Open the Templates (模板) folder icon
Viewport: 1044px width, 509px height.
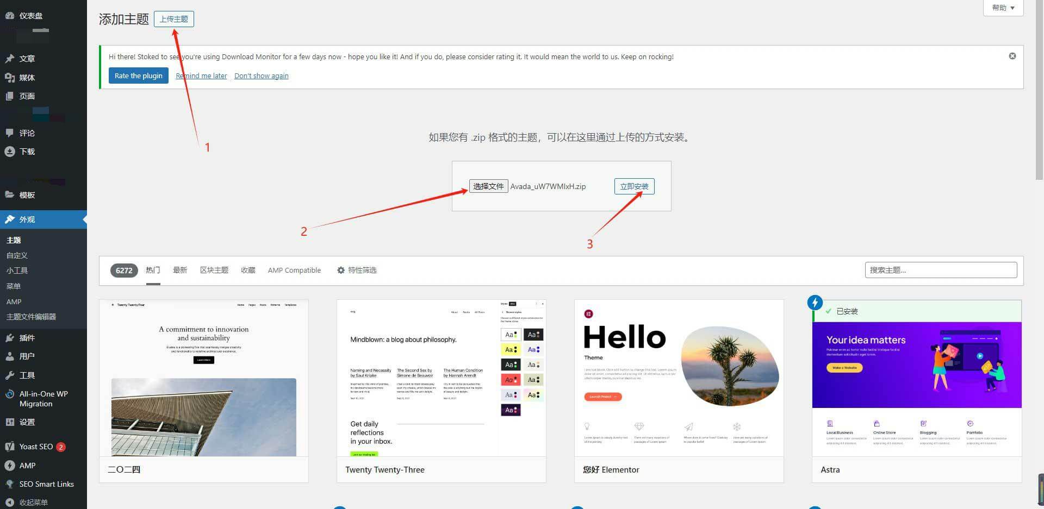[x=10, y=195]
